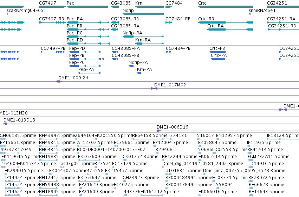Click the Pep gene bar
This screenshot has height=197, width=299.
coord(87,7)
